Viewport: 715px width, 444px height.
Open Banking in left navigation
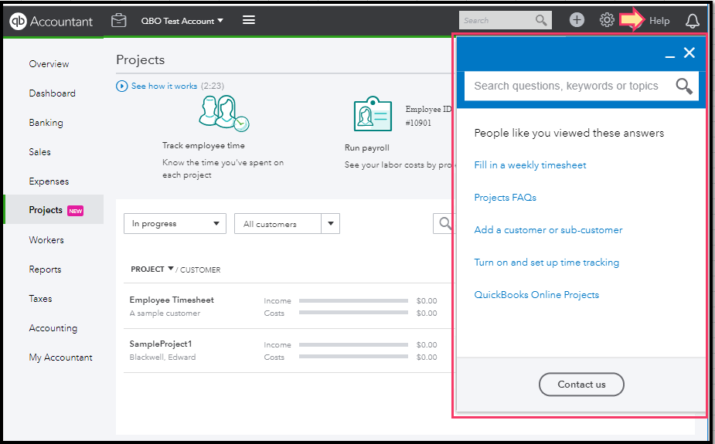(x=46, y=123)
